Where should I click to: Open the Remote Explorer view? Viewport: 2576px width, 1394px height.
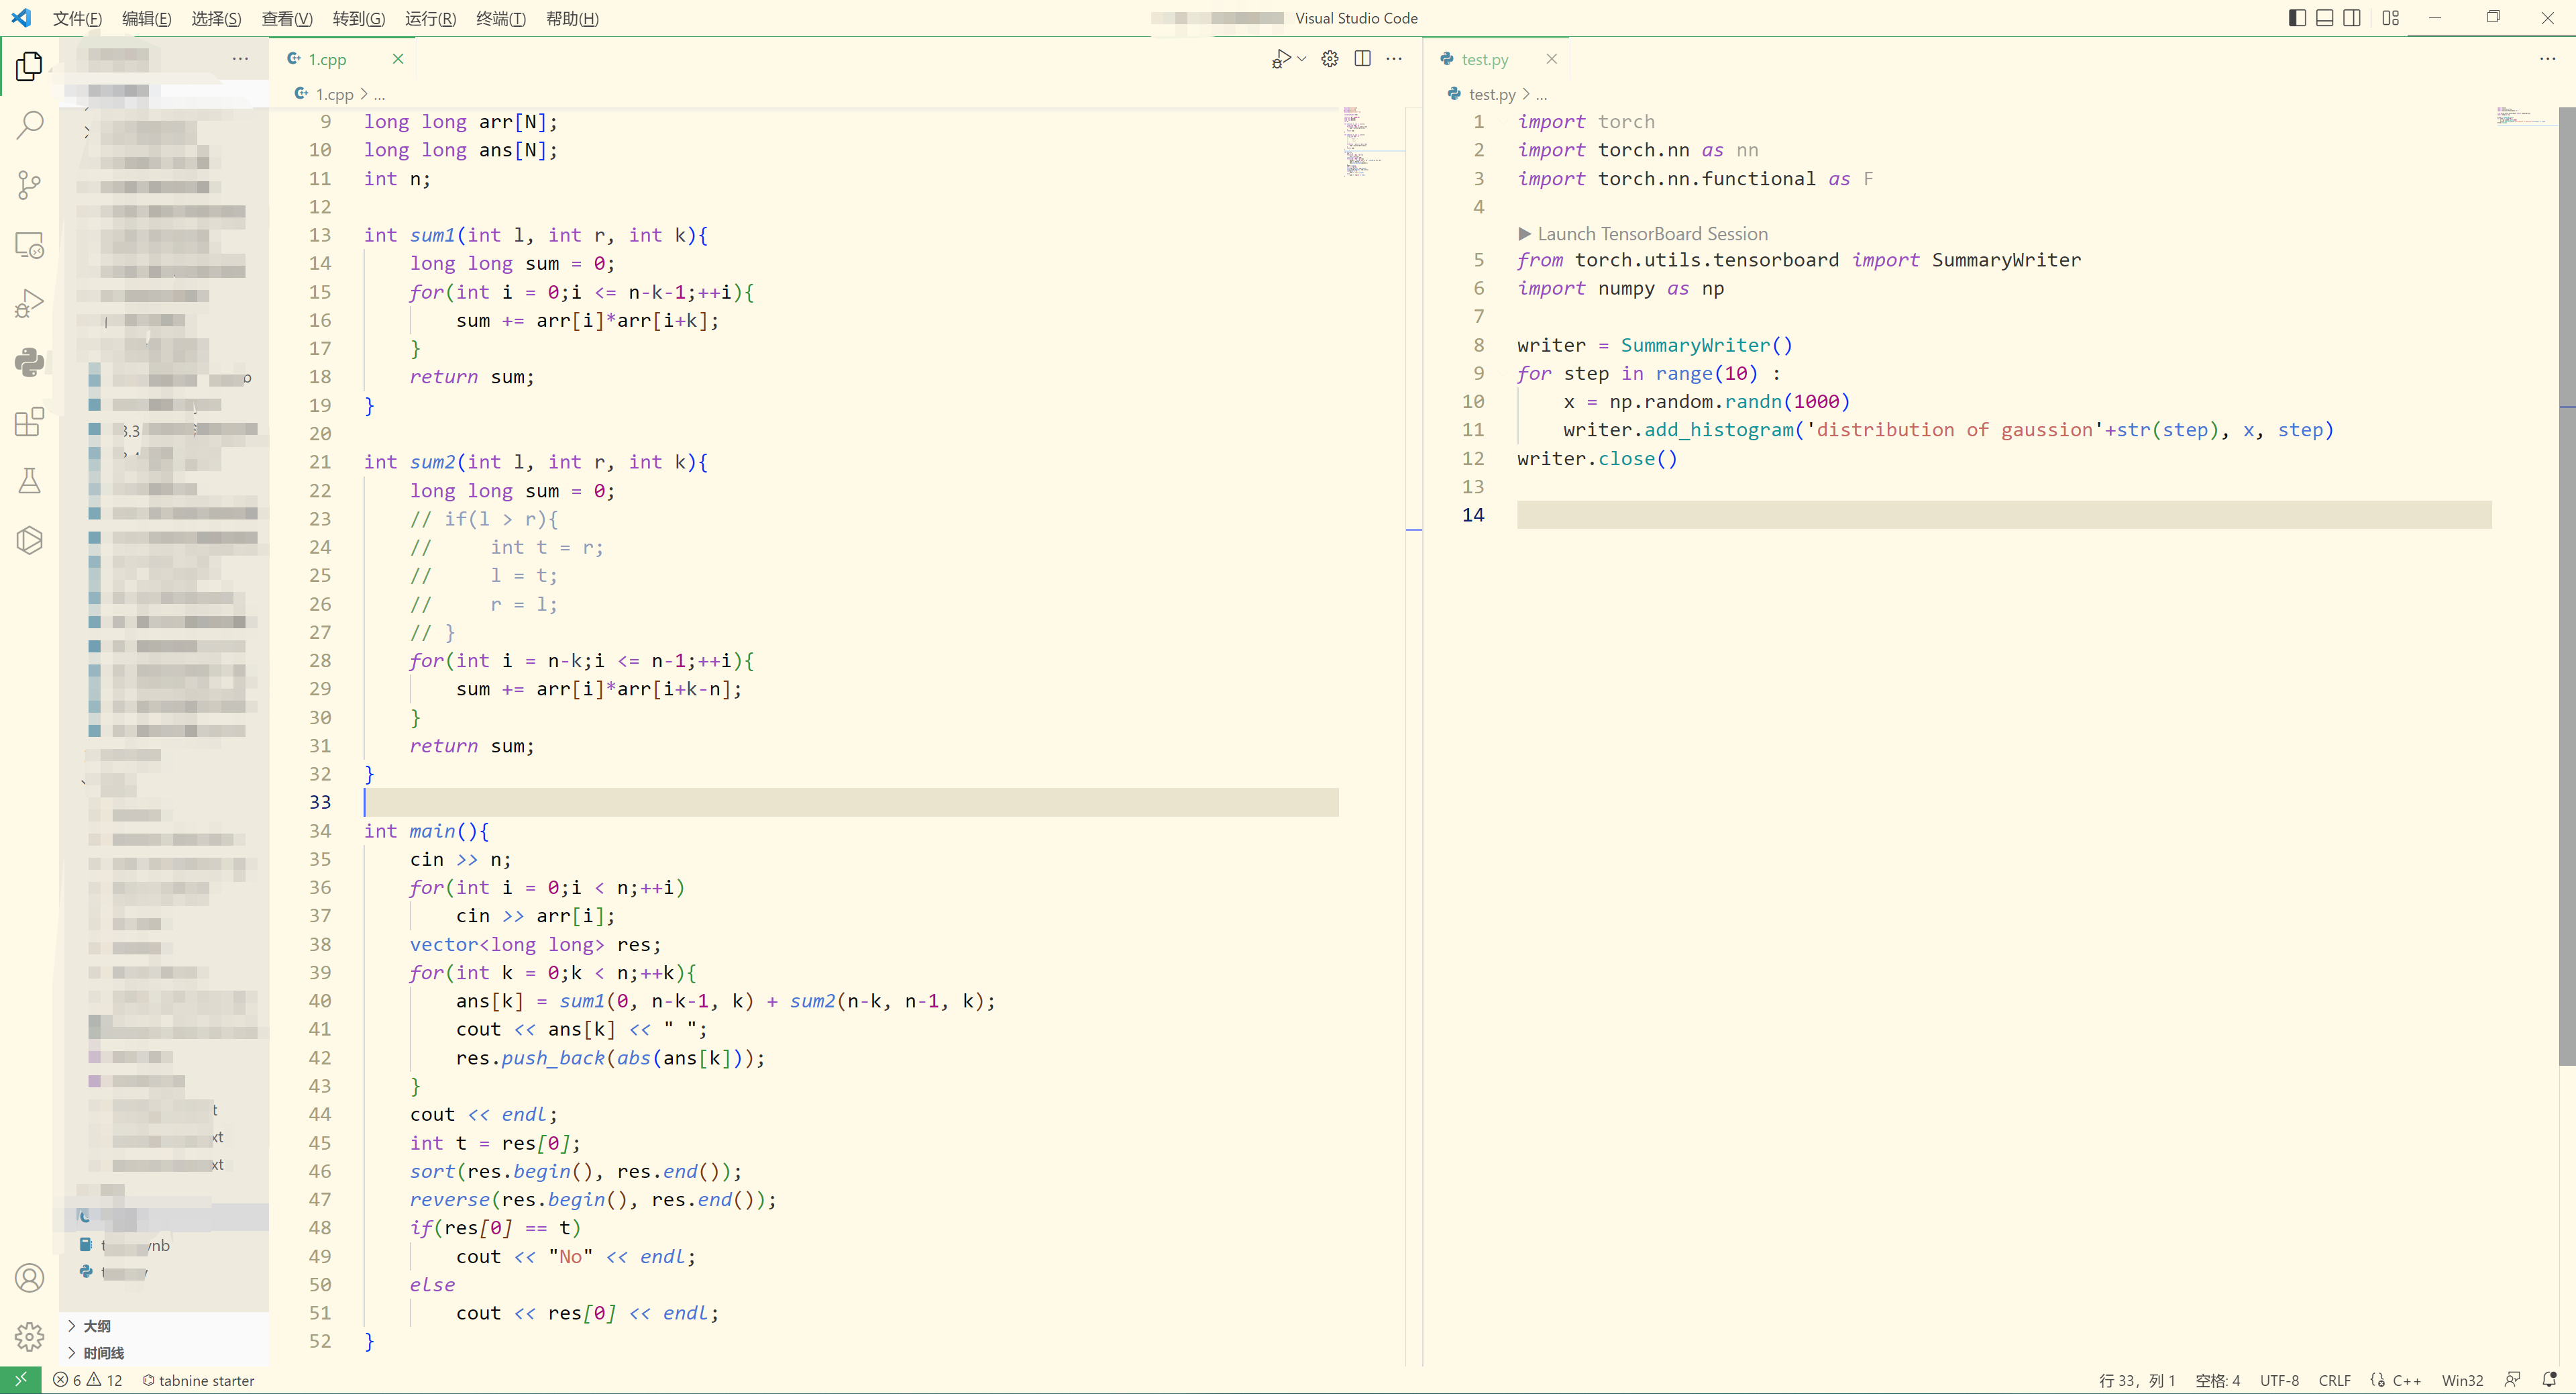coord(29,244)
